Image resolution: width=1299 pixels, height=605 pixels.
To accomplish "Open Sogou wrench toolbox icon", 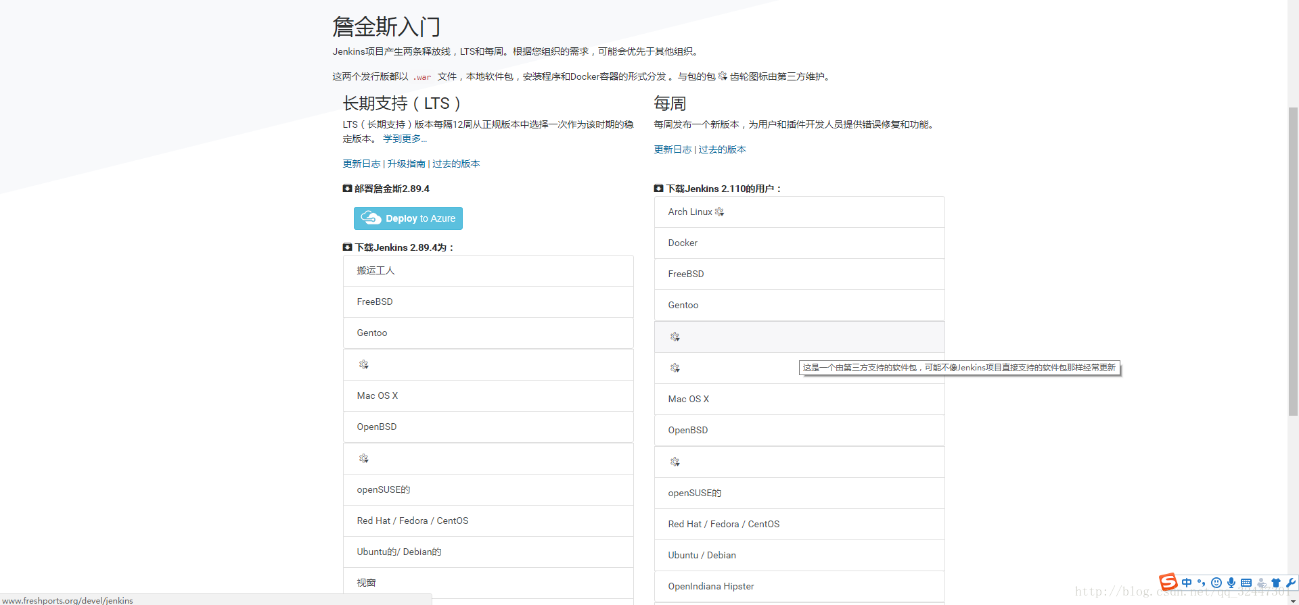I will (x=1290, y=583).
